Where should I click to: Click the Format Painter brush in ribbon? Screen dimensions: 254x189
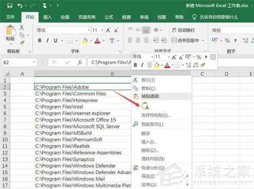coord(22,43)
